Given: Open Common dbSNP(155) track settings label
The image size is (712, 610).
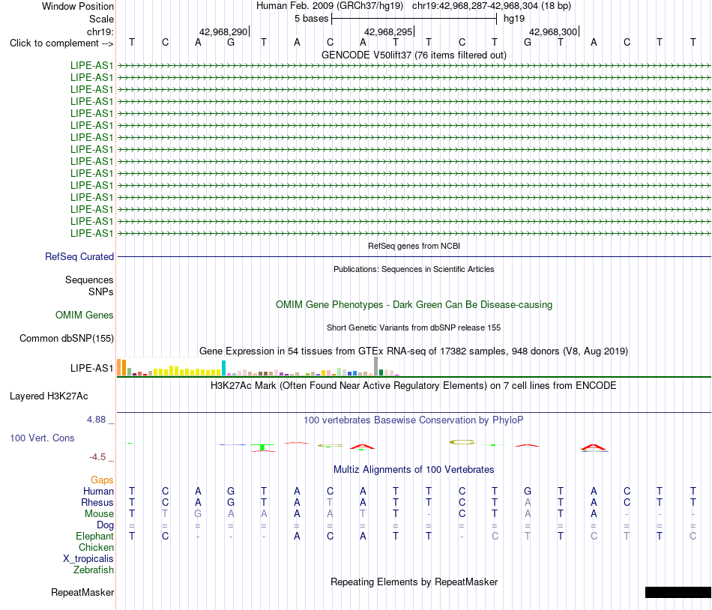Looking at the screenshot, I should [67, 338].
